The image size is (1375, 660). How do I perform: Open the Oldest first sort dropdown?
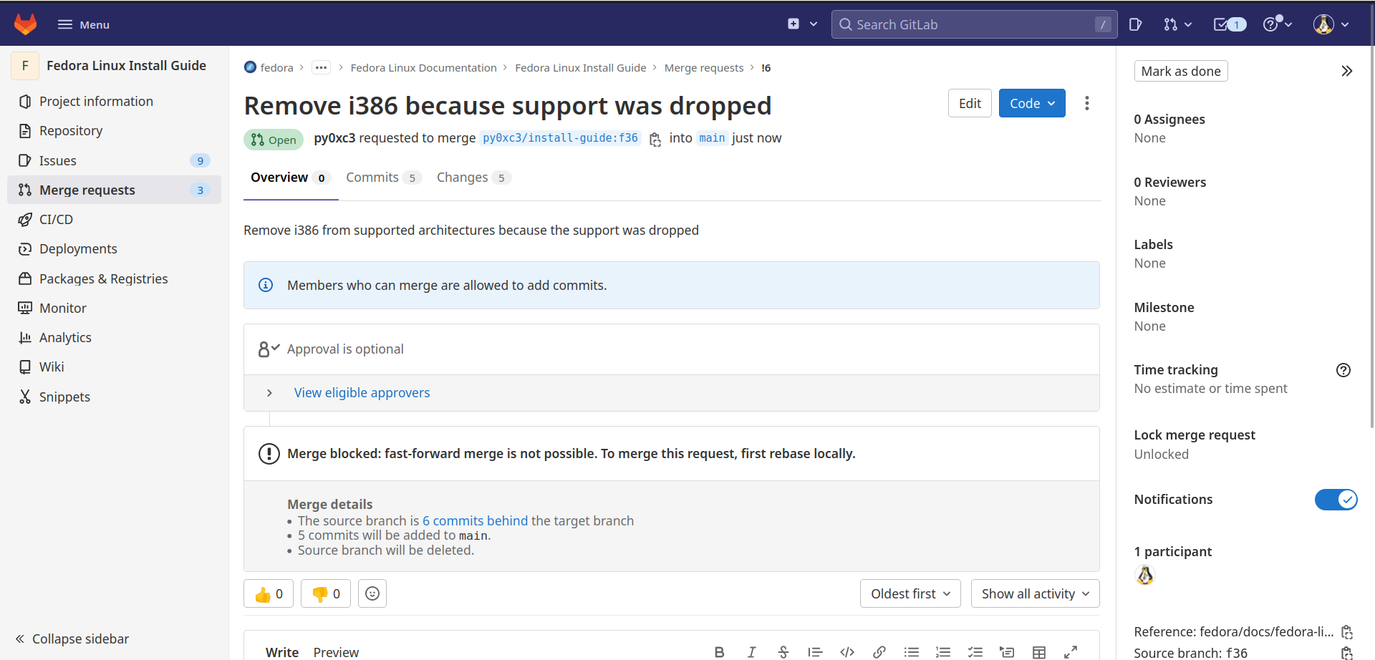click(x=910, y=593)
